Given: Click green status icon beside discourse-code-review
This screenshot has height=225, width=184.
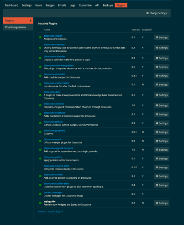Looking at the screenshot, I should tap(40, 84).
